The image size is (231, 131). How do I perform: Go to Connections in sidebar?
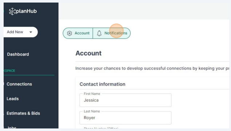pos(19,84)
